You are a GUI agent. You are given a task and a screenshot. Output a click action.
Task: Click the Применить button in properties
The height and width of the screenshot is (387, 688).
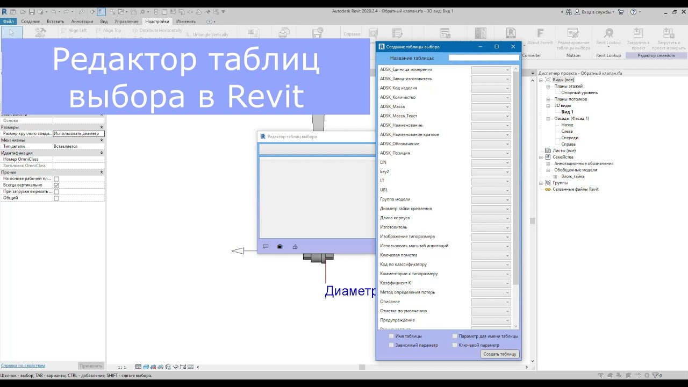click(x=91, y=365)
